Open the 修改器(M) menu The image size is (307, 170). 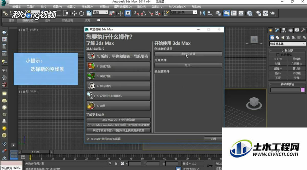[x=88, y=7]
